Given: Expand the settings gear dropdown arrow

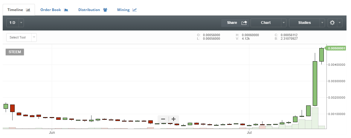Looking at the screenshot, I should 340,23.
